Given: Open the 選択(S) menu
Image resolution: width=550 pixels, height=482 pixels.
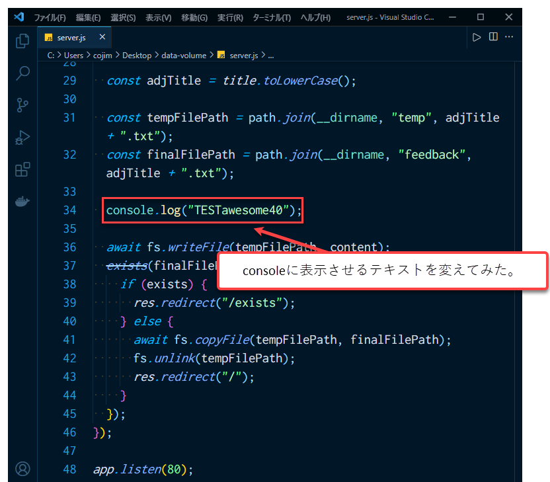Looking at the screenshot, I should pyautogui.click(x=123, y=18).
